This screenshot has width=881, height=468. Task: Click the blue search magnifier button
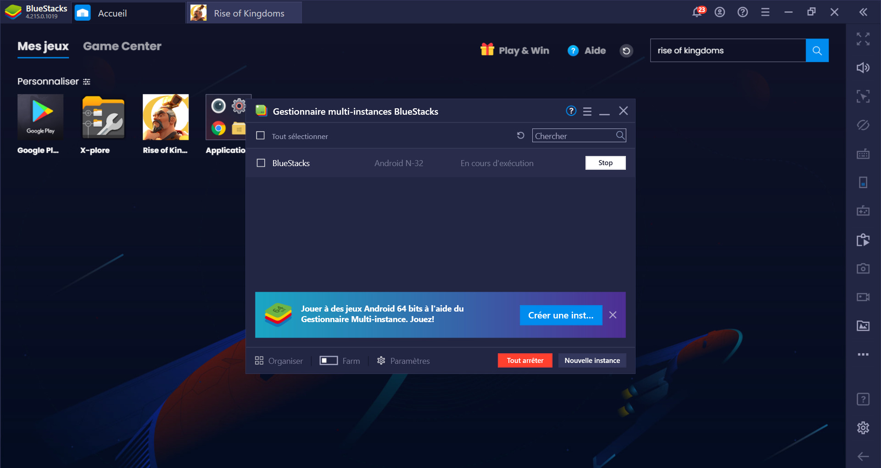(817, 50)
